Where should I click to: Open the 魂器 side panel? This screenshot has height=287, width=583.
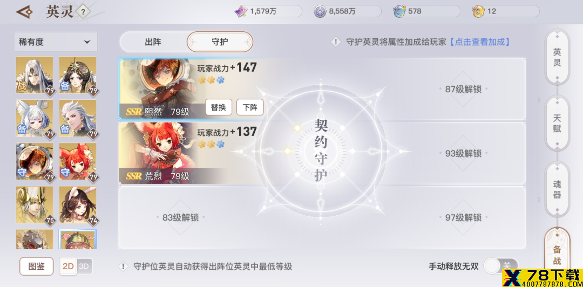click(x=557, y=189)
